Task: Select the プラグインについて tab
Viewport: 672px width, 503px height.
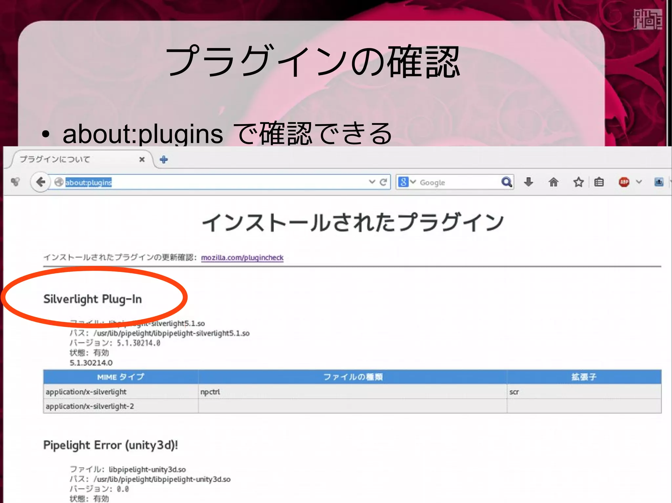Action: (66, 160)
